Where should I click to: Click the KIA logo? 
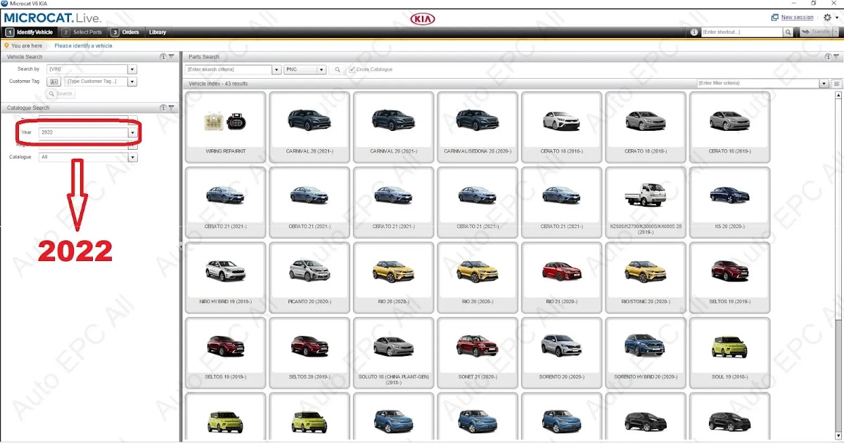tap(422, 18)
